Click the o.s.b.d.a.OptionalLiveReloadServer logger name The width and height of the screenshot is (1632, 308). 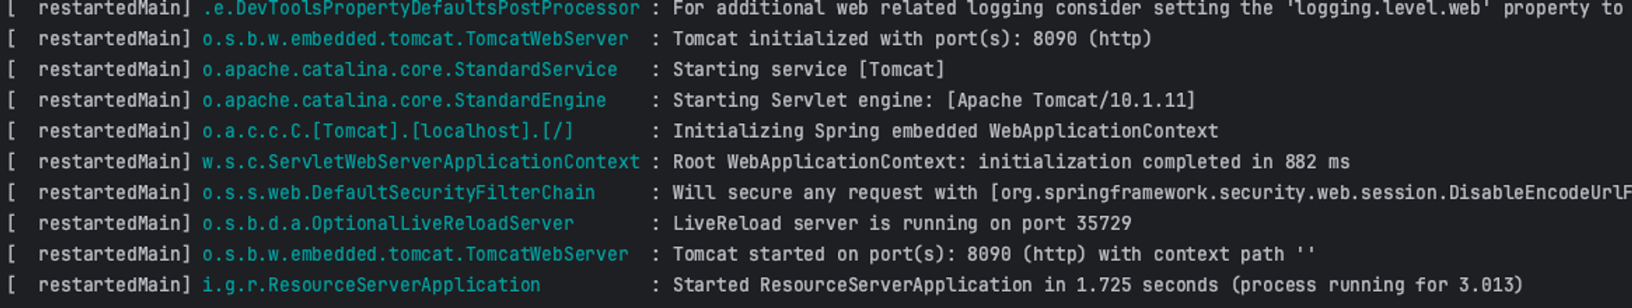[388, 223]
